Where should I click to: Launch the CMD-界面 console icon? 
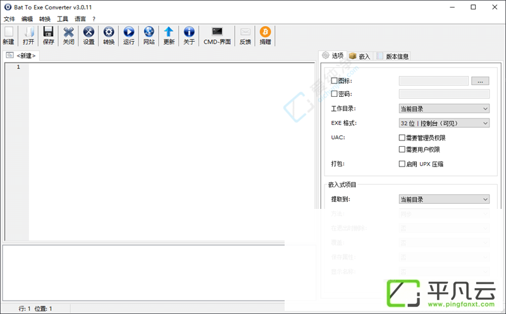click(x=217, y=31)
